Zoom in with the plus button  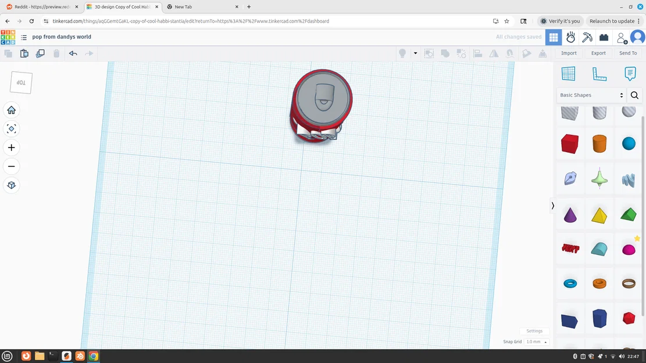click(12, 148)
